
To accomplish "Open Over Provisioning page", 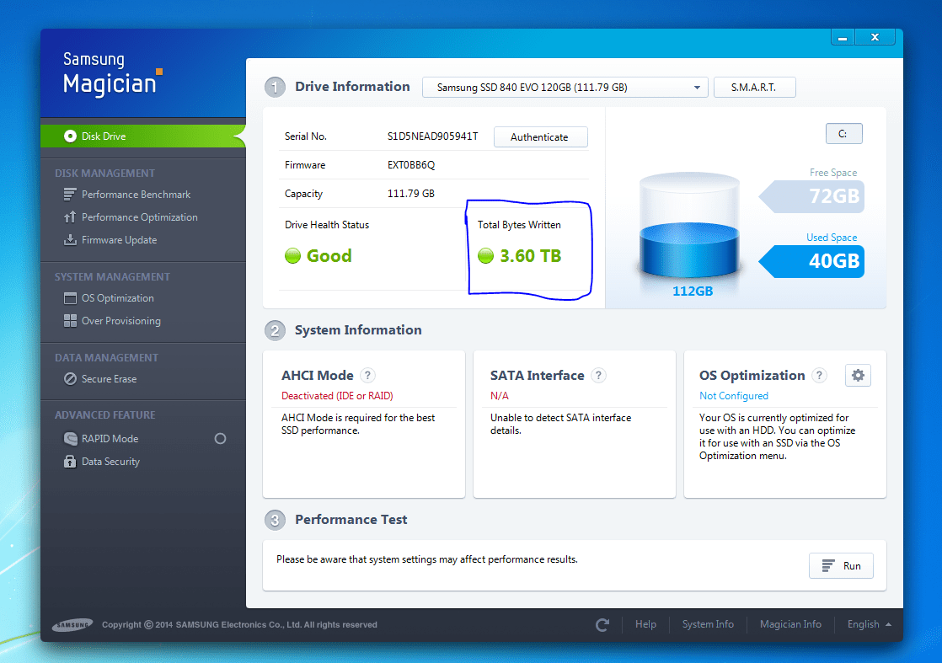I will click(120, 321).
